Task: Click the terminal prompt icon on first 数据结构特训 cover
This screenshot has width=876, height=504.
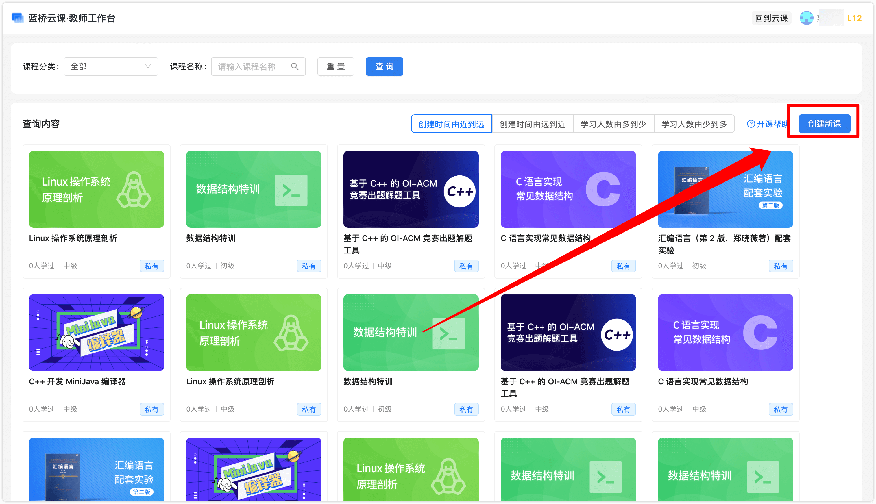Action: 291,190
